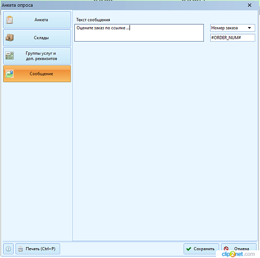The height and width of the screenshot is (258, 260).
Task: Focus the Текст сообщения text area
Action: point(139,33)
